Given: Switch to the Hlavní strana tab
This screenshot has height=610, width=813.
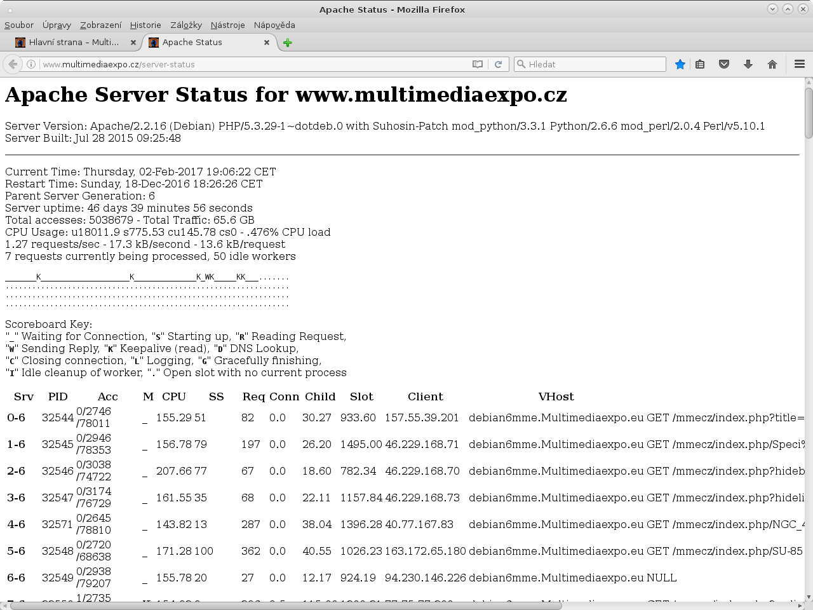Looking at the screenshot, I should click(x=74, y=43).
